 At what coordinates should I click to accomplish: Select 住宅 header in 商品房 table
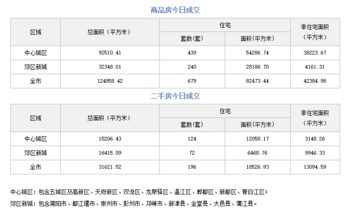tap(225, 25)
